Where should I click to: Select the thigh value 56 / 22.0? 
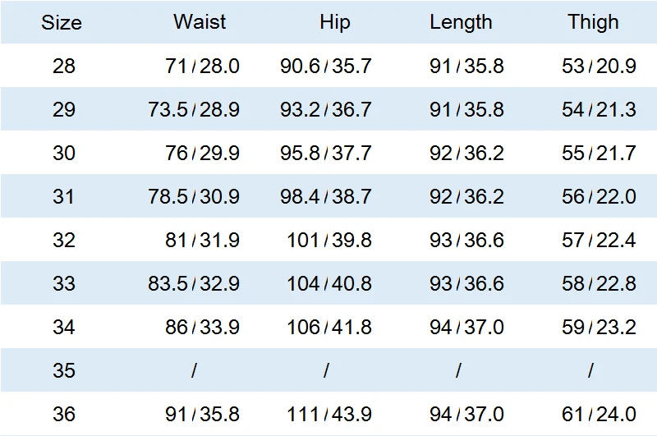click(x=599, y=196)
